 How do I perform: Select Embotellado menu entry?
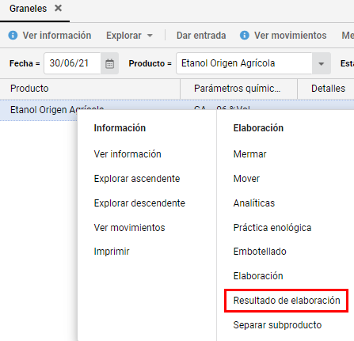pos(260,252)
